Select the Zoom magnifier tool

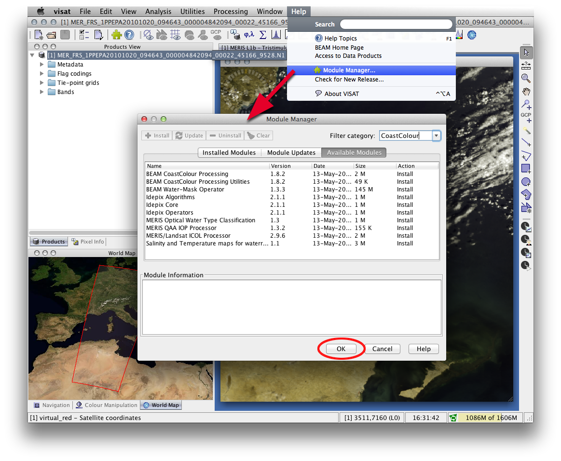526,78
